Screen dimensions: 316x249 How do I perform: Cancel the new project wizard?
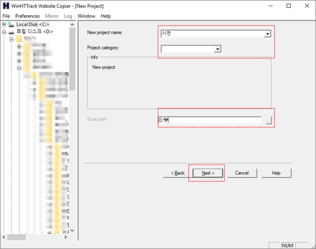tap(242, 173)
